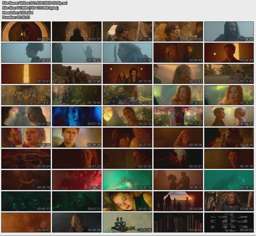Select the thumbnail at 00:22:33
Image resolution: width=256 pixels, height=236 pixels.
127,116
